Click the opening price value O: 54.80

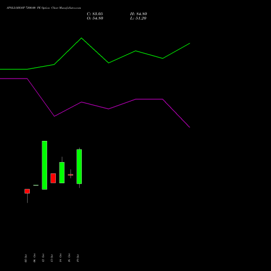95,18
